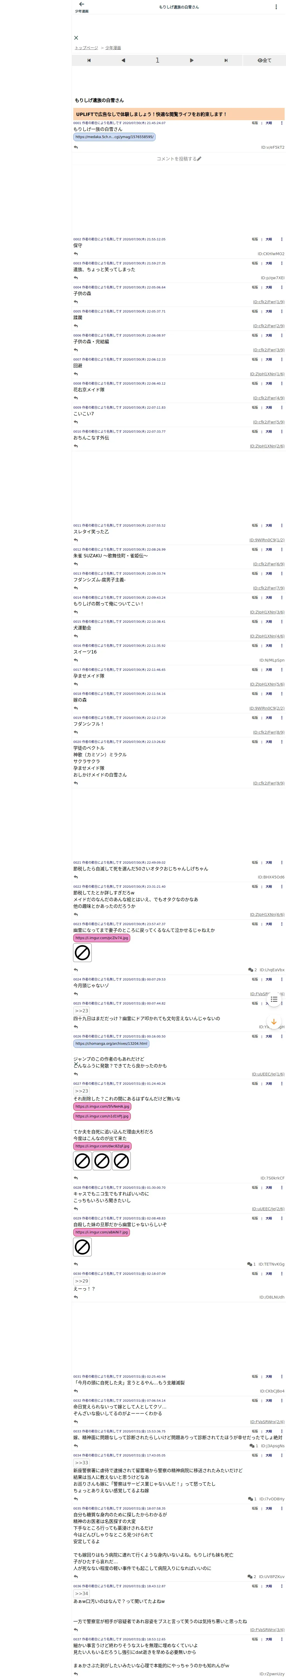
Task: Open the imgur 5fvNeHA.jpg link in post 0027
Action: coord(102,1107)
